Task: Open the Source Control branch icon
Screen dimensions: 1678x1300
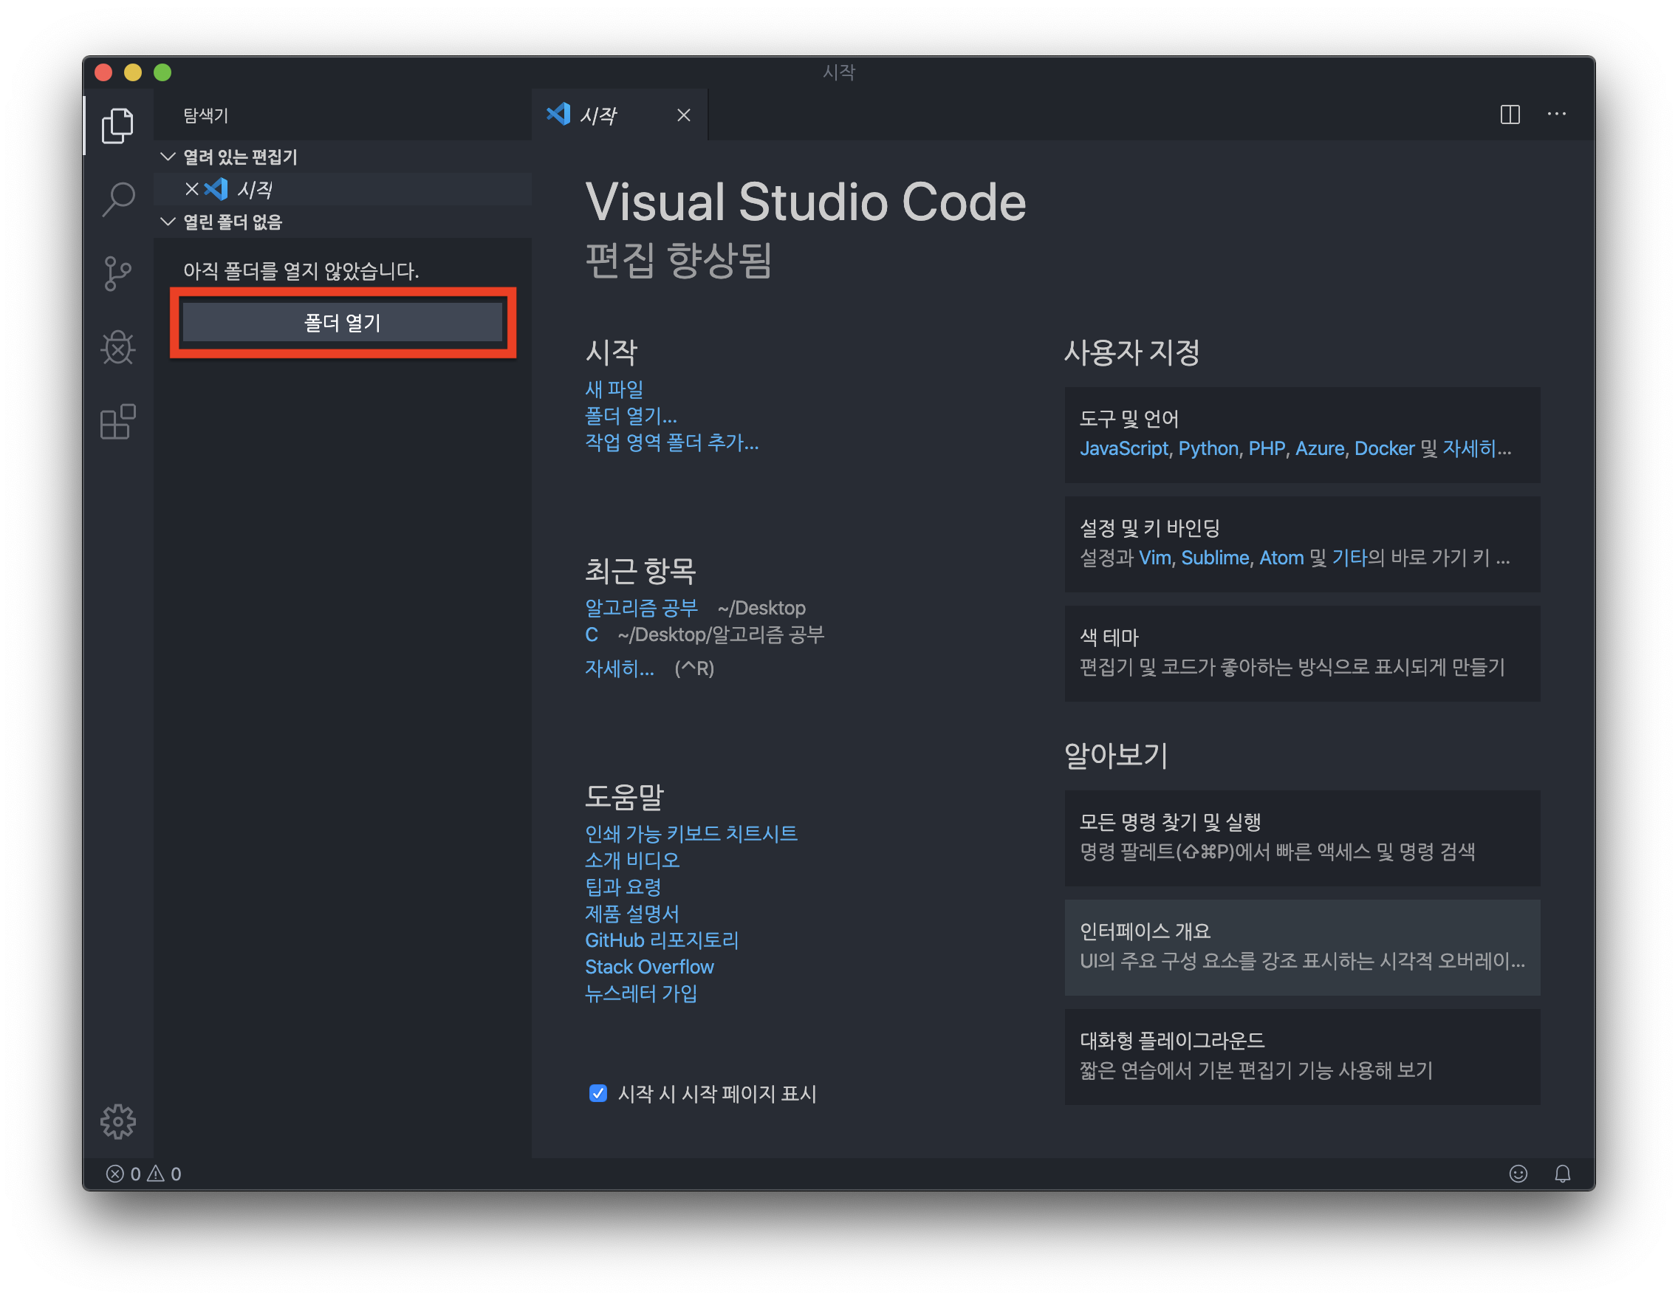Action: point(117,273)
